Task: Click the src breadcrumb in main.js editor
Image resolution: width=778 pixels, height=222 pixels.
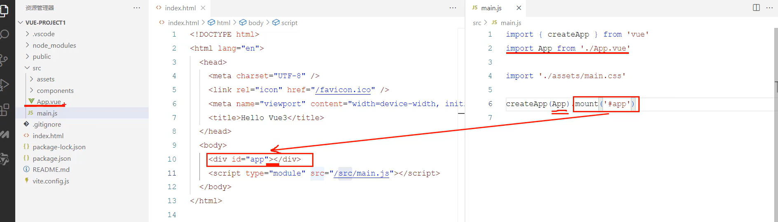Action: [477, 23]
